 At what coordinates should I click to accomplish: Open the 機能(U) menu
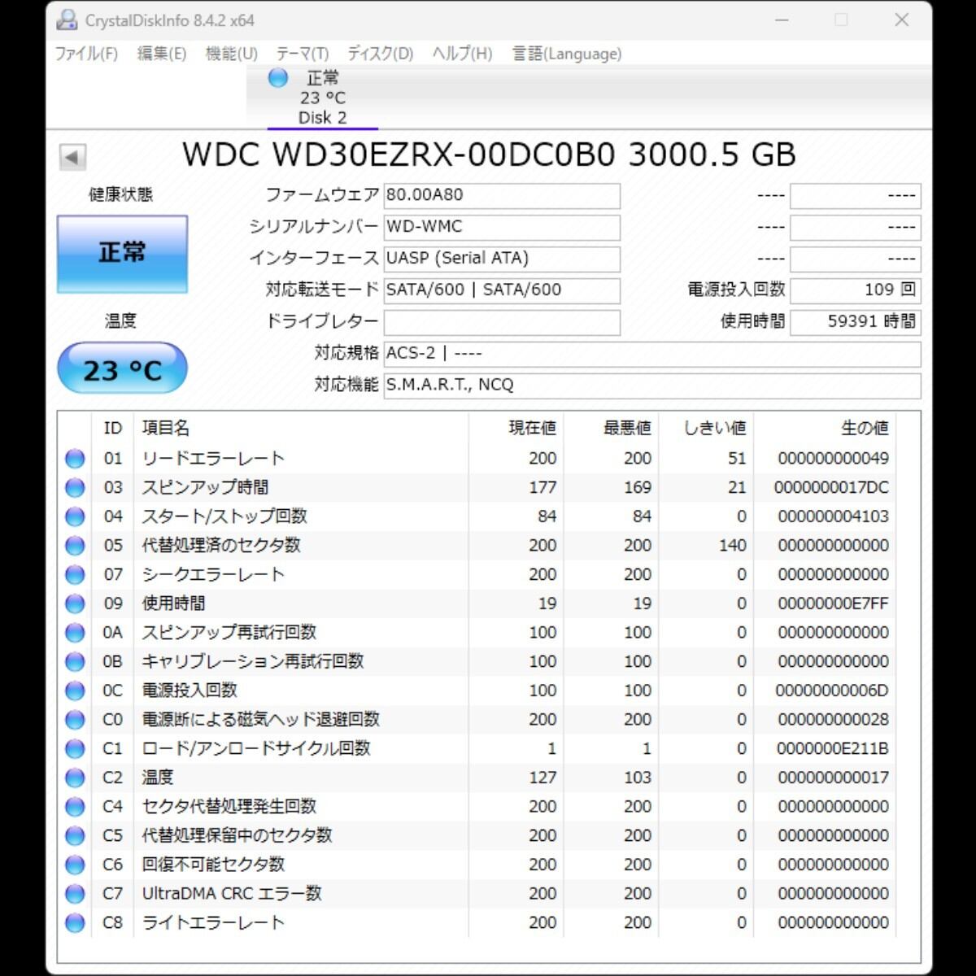tap(232, 54)
